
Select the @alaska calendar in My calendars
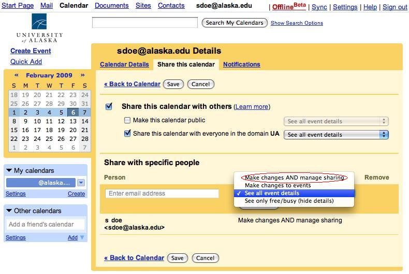tap(41, 183)
